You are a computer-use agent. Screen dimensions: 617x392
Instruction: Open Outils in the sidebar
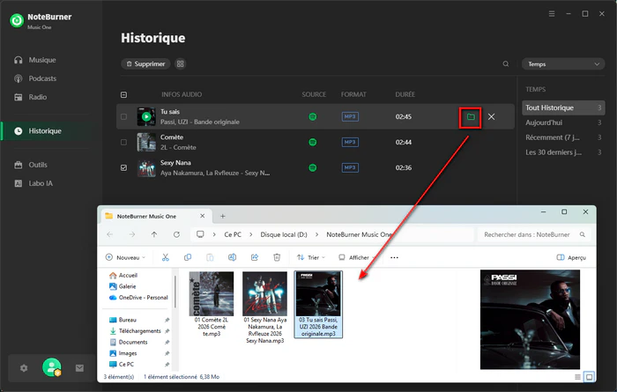pos(31,165)
